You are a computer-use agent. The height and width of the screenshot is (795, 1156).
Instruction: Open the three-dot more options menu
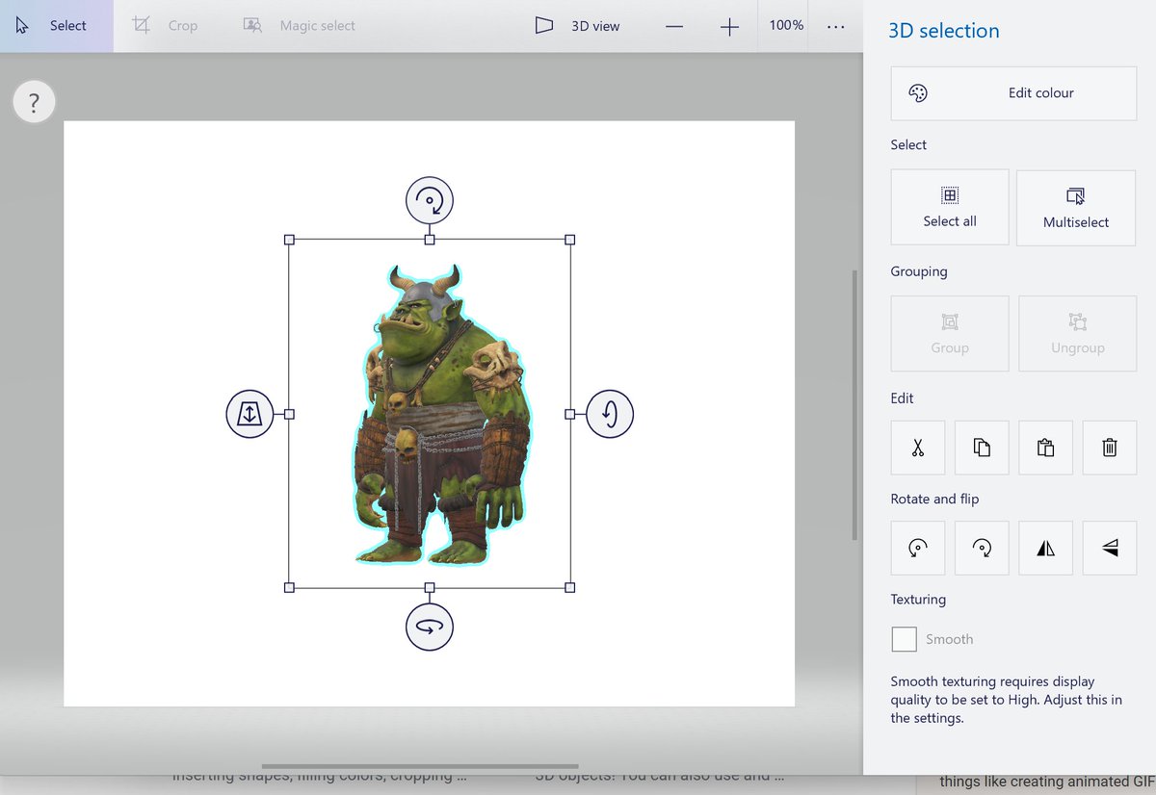coord(835,27)
